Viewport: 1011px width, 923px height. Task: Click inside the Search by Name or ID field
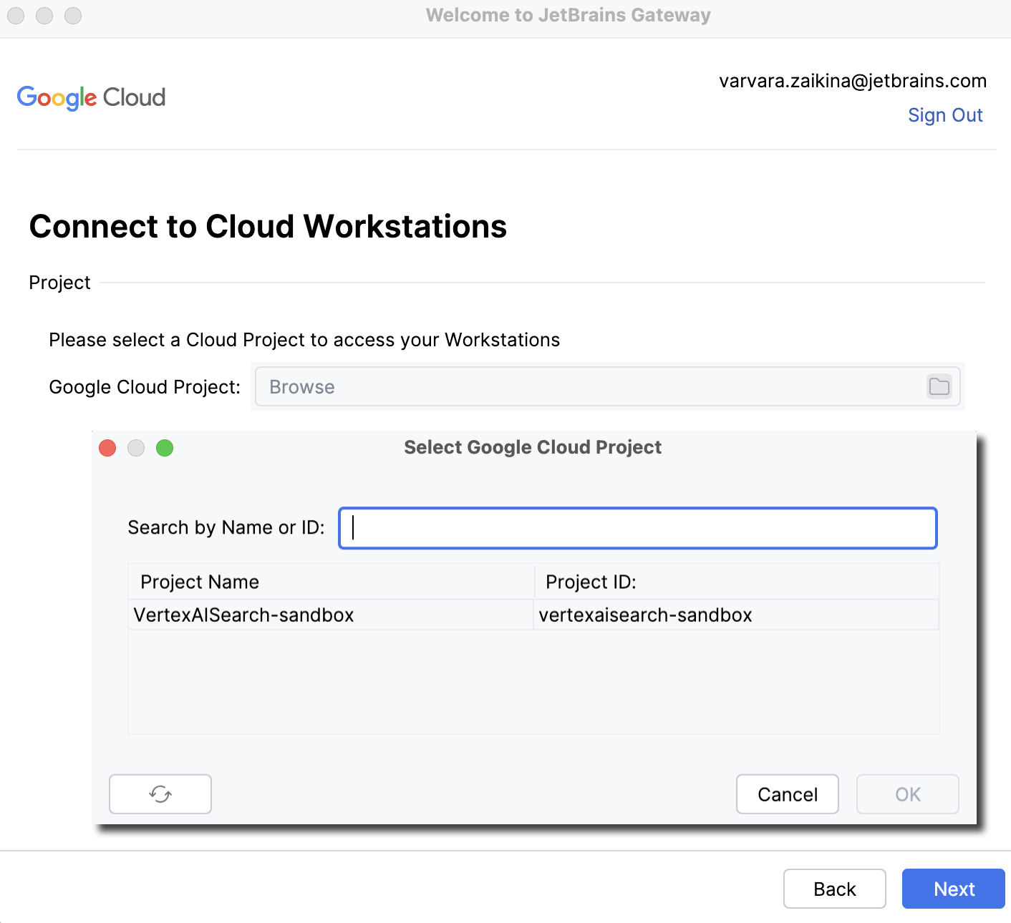click(x=637, y=528)
